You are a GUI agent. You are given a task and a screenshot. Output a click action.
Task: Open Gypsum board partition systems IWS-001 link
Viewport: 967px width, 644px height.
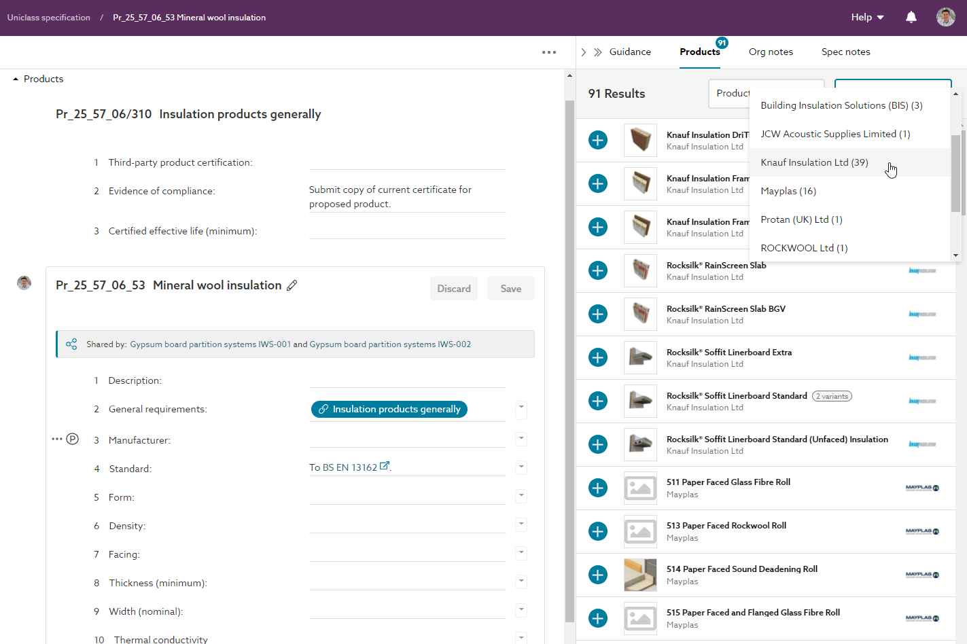pyautogui.click(x=210, y=344)
